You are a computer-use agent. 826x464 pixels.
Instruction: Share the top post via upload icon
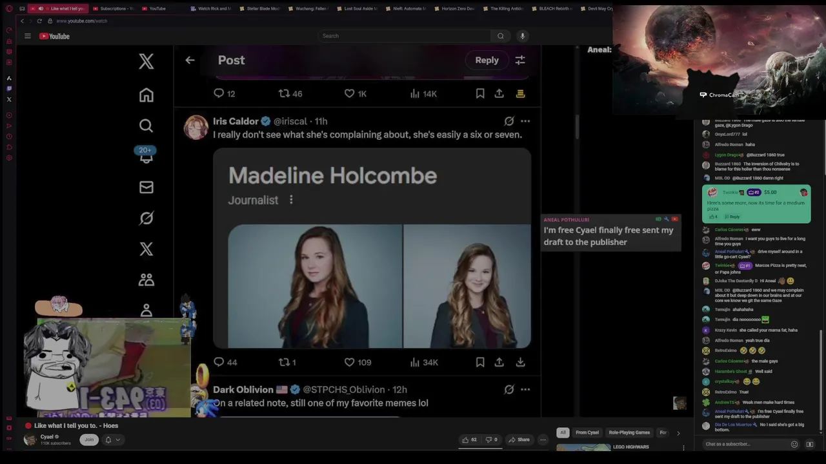click(499, 93)
